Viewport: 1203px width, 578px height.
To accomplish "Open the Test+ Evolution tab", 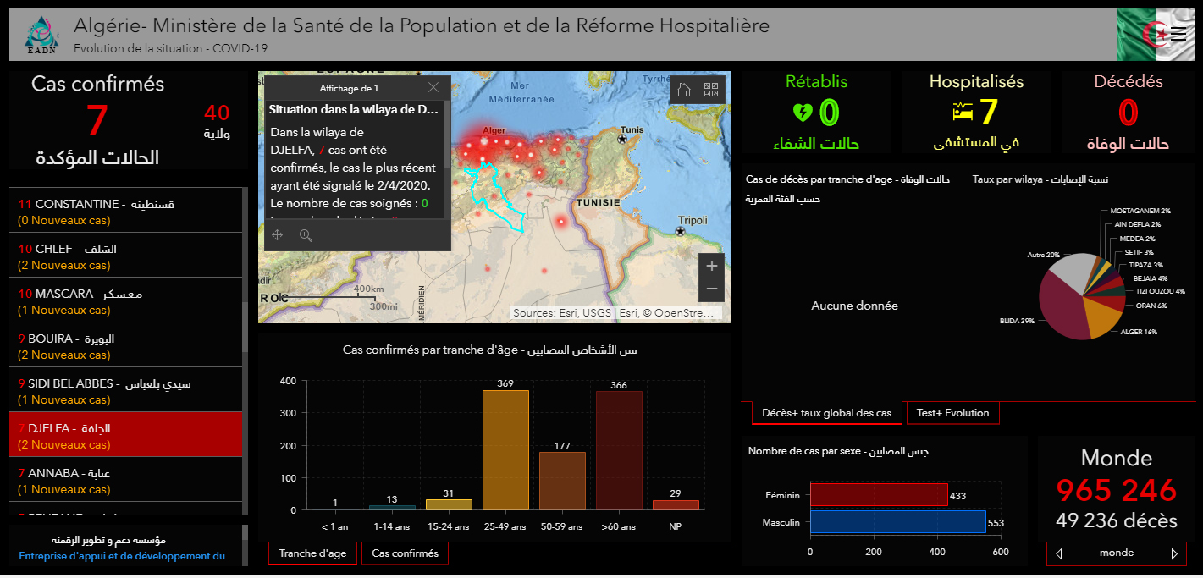I will pos(952,413).
